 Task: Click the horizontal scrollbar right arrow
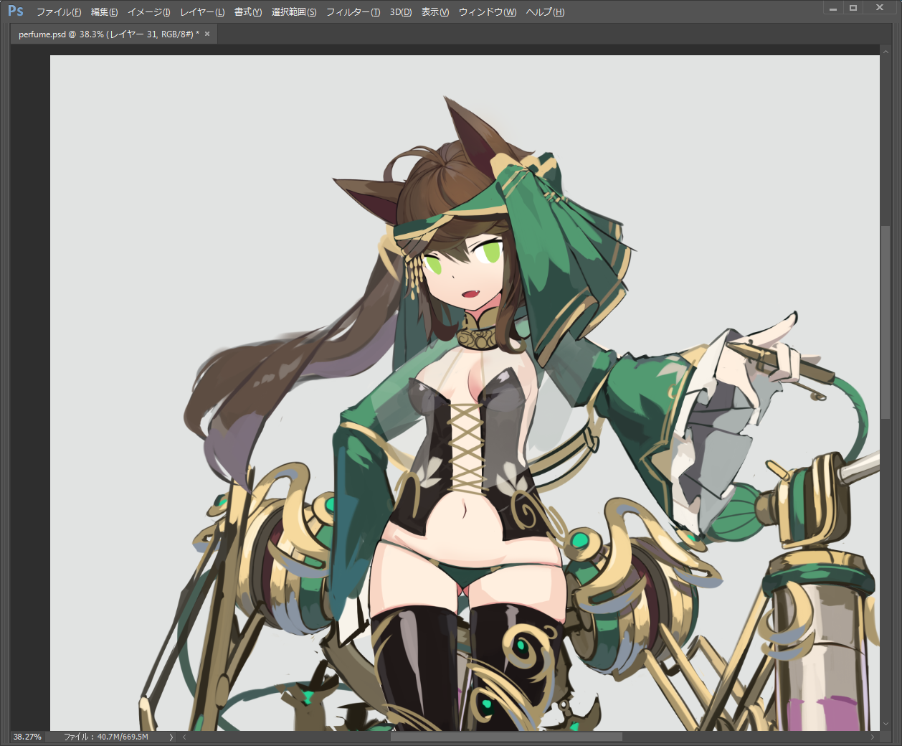pos(873,737)
